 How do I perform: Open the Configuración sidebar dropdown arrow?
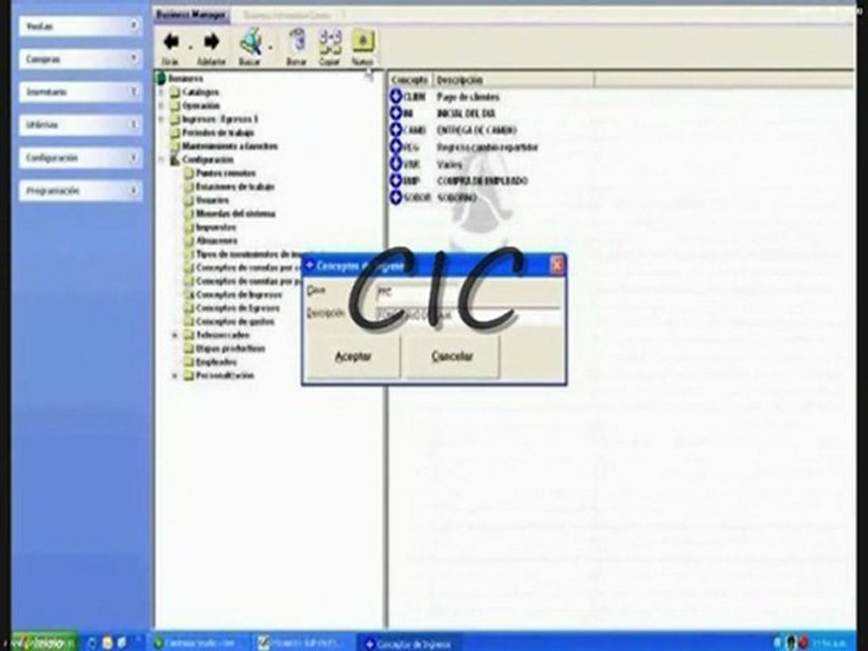[x=134, y=157]
